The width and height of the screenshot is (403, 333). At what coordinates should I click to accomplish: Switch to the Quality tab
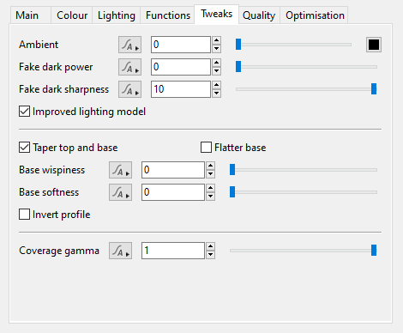(x=259, y=15)
